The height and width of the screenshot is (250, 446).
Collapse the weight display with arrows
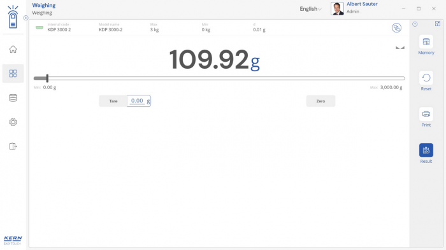[x=400, y=48]
